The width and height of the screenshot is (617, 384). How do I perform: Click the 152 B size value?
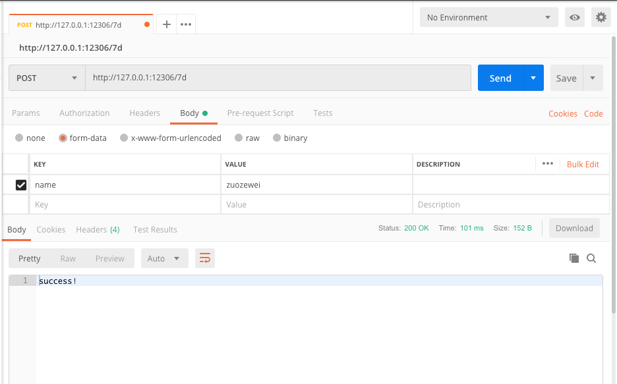(x=522, y=228)
